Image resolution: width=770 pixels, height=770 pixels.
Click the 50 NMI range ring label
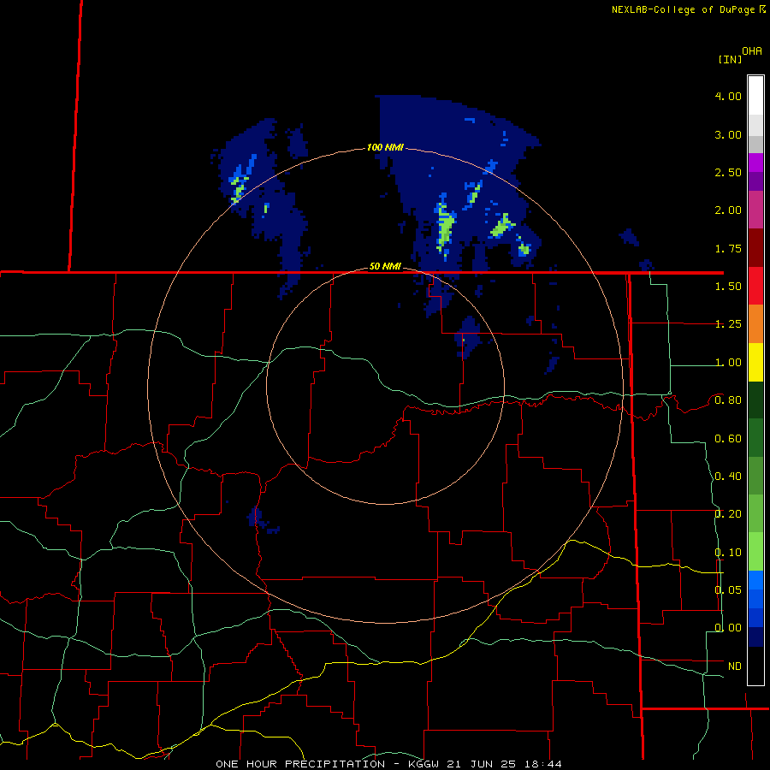pyautogui.click(x=385, y=266)
